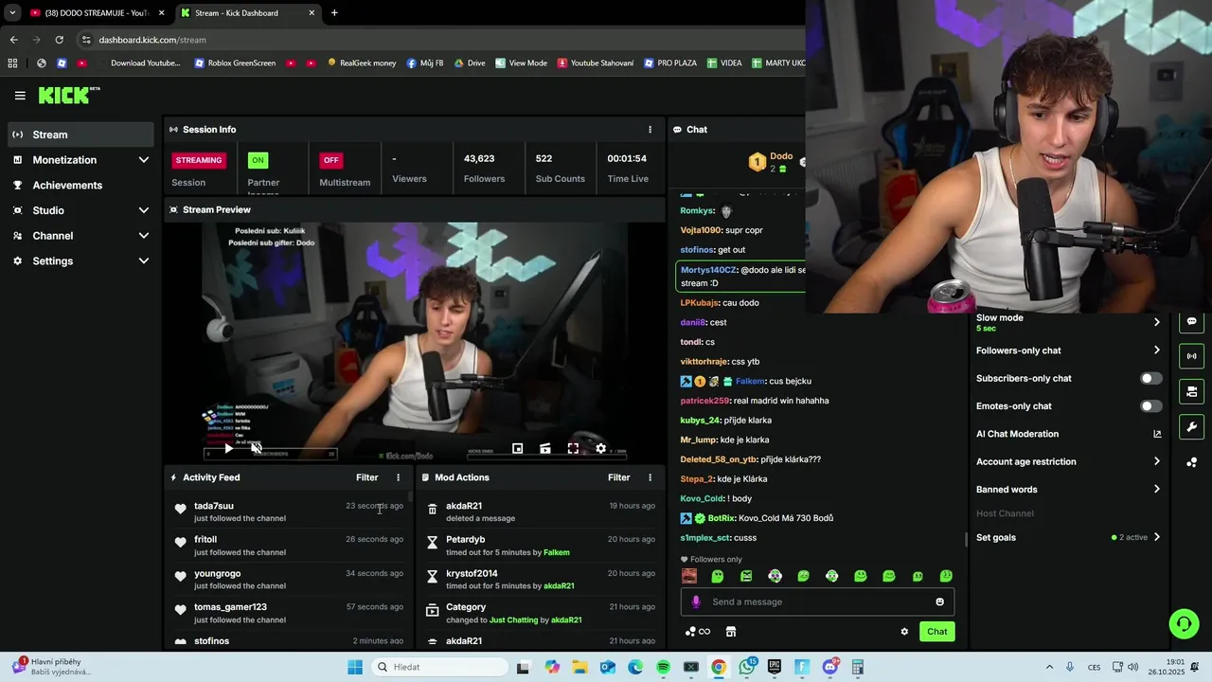Image resolution: width=1212 pixels, height=682 pixels.
Task: Insert the first emote in quick emote row
Action: coord(689,576)
